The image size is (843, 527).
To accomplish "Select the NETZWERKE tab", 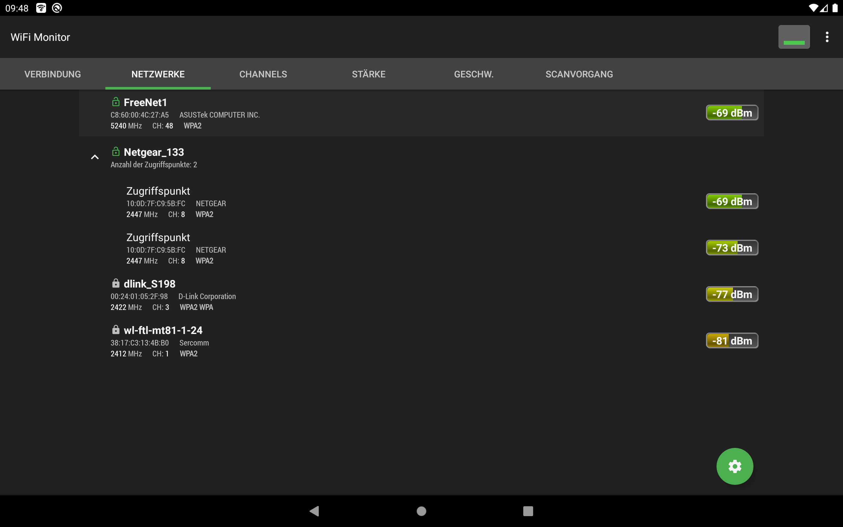I will point(158,74).
